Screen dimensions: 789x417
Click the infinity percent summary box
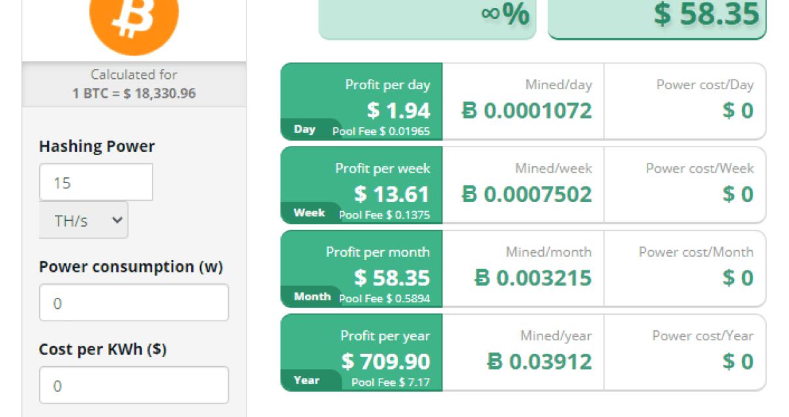click(x=427, y=16)
